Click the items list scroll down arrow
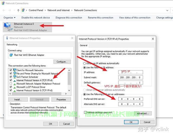The image size is (173, 136). tap(69, 90)
